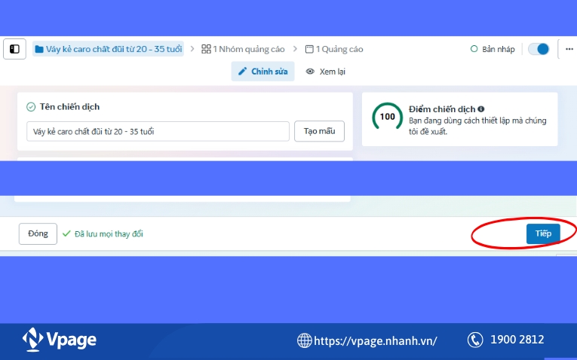The height and width of the screenshot is (360, 577).
Task: Switch to Xem lại view
Action: tap(325, 72)
